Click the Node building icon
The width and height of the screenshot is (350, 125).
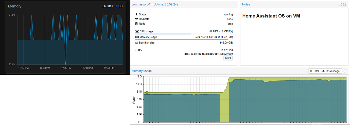[136, 24]
